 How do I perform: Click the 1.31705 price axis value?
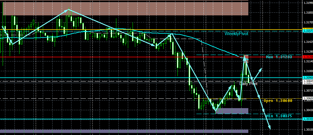click(308, 22)
